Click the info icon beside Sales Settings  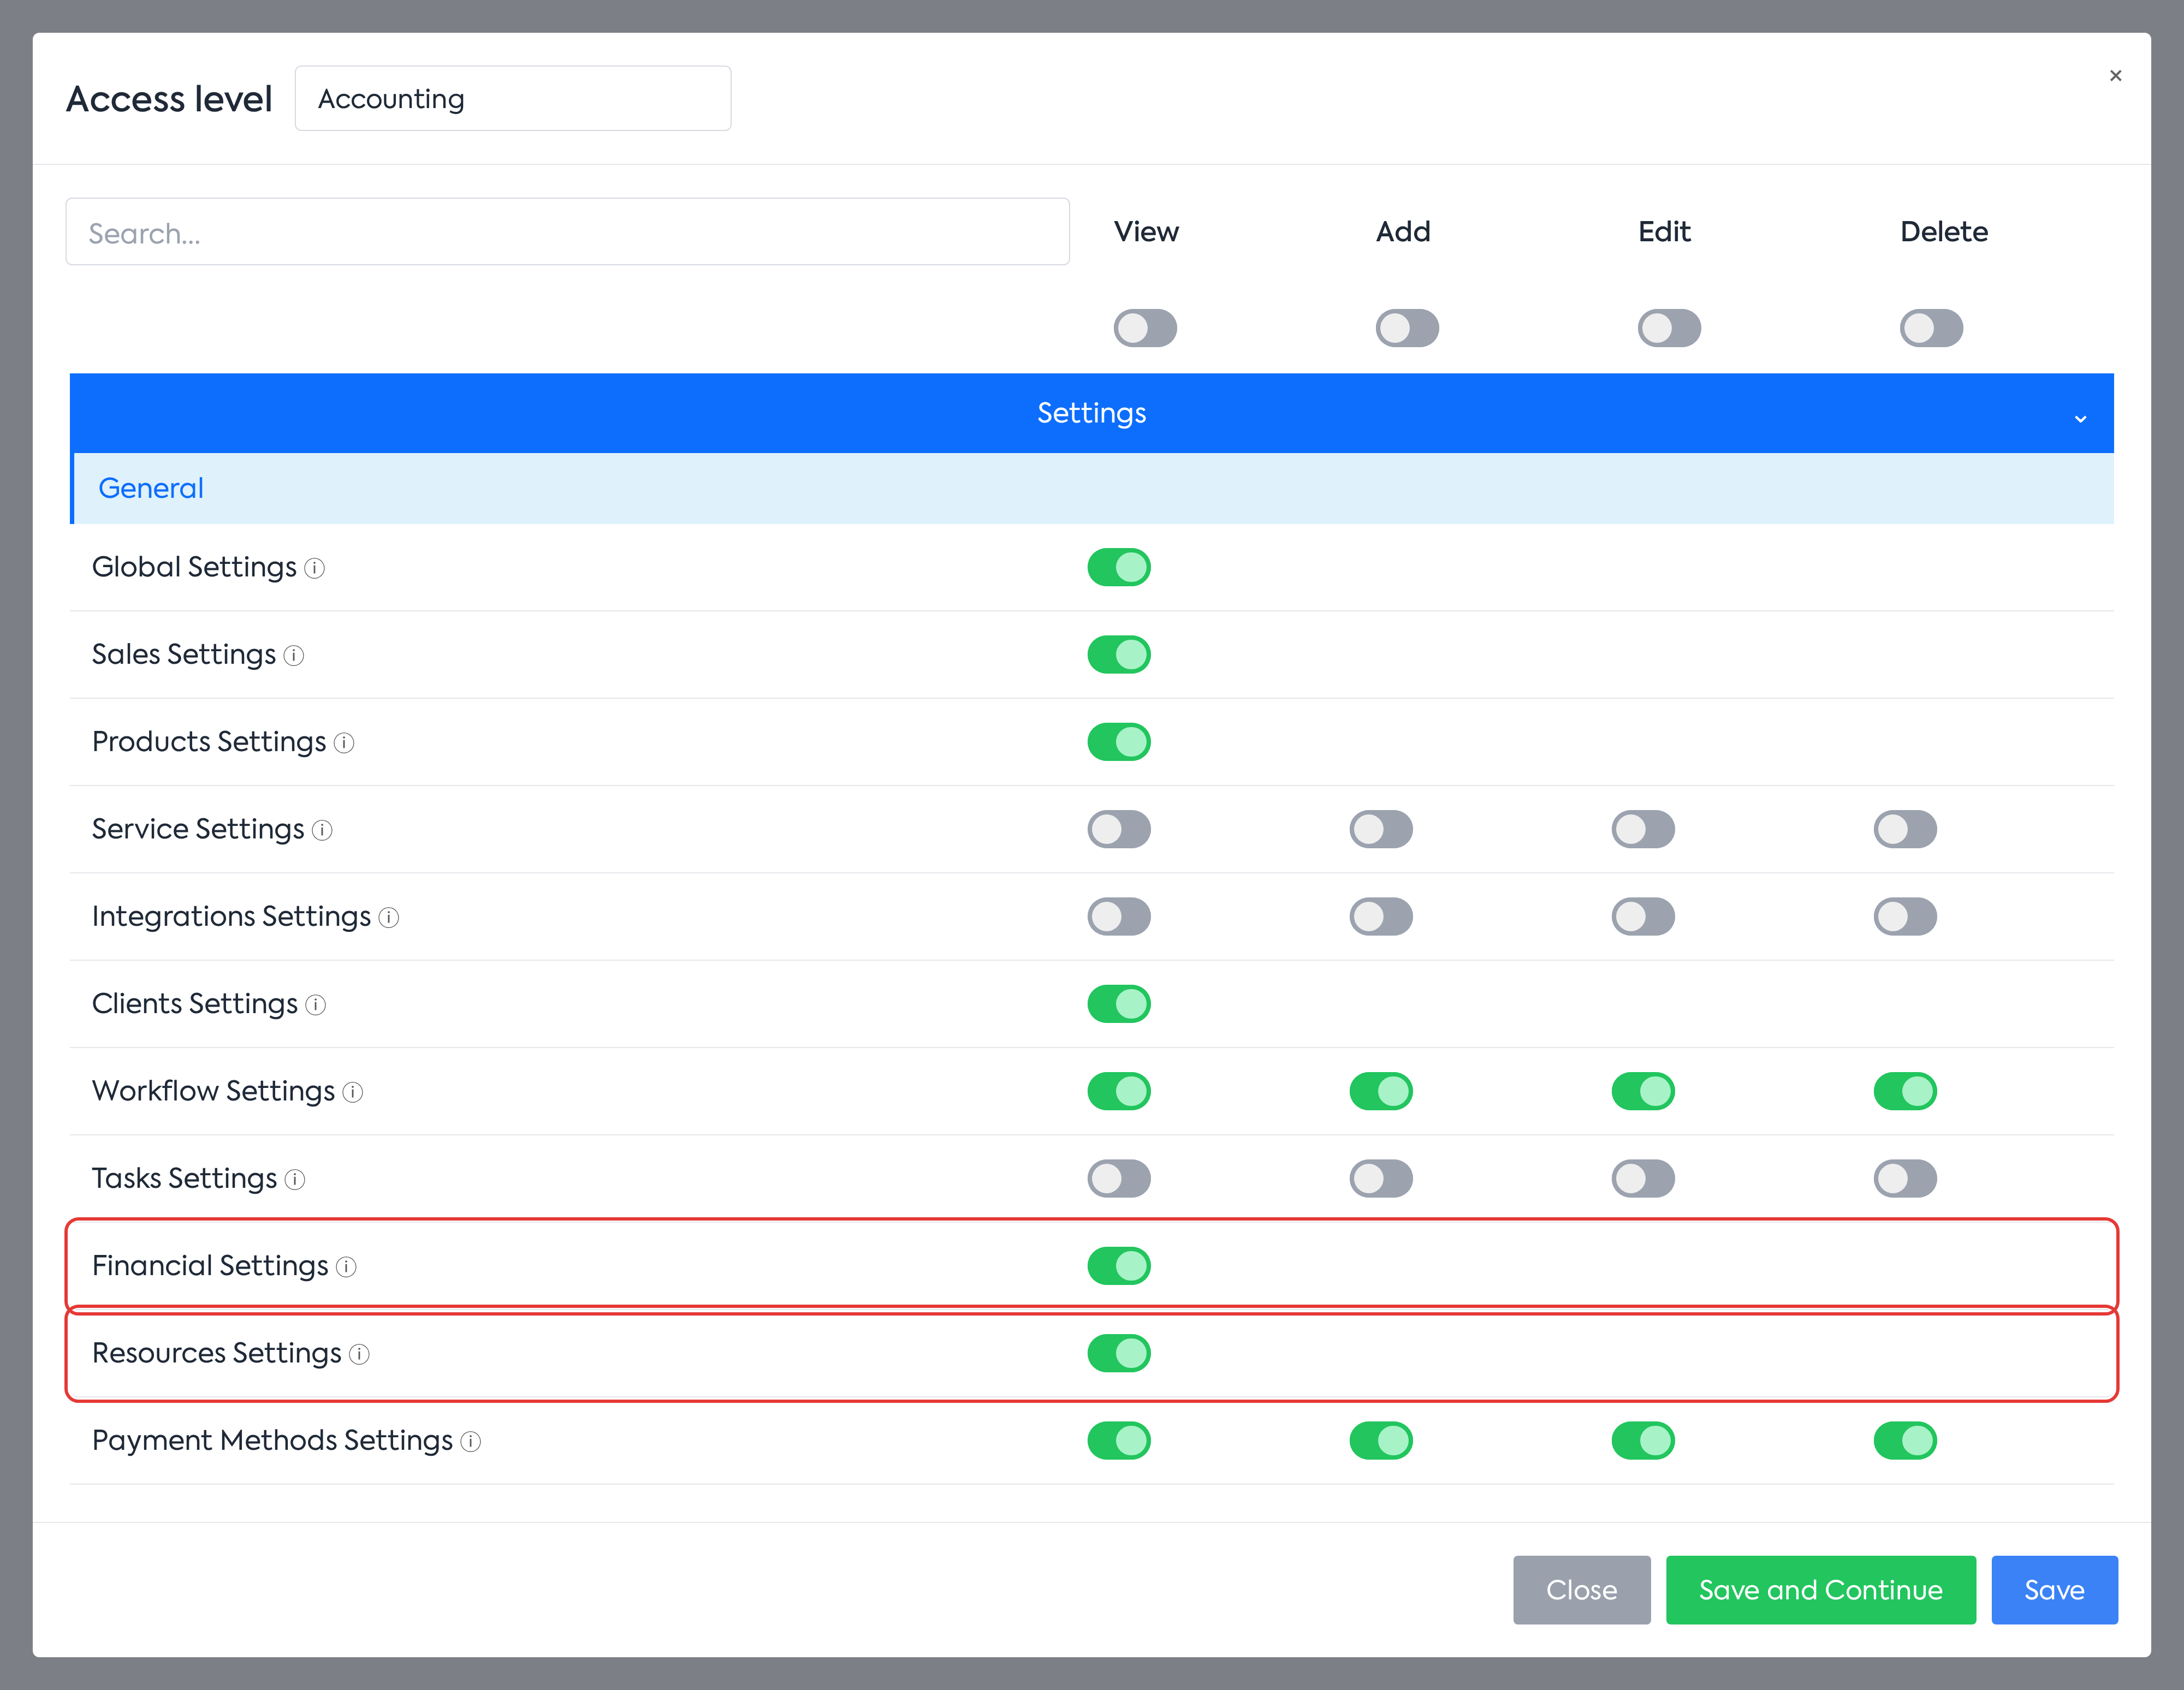pyautogui.click(x=293, y=656)
